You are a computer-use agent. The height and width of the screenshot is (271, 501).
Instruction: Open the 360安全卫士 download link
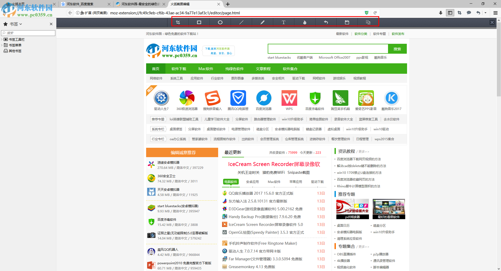166,176
